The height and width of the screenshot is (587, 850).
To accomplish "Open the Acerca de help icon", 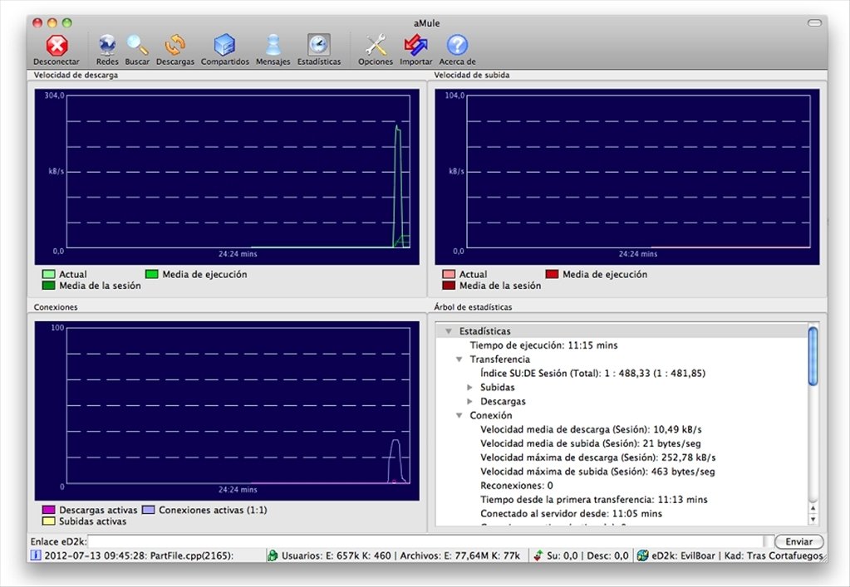I will pos(457,46).
